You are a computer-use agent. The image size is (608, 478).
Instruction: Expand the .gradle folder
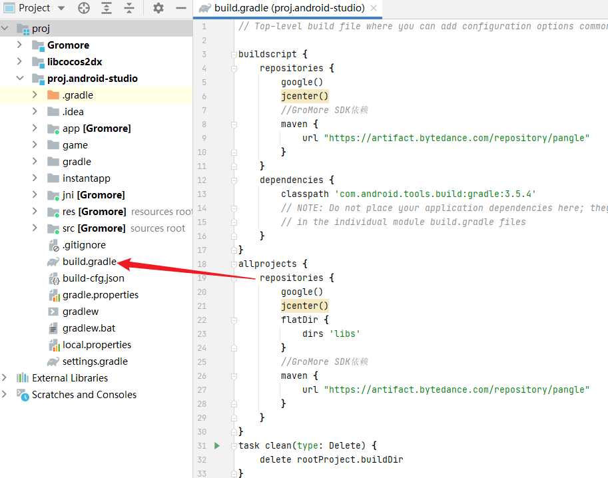click(35, 95)
